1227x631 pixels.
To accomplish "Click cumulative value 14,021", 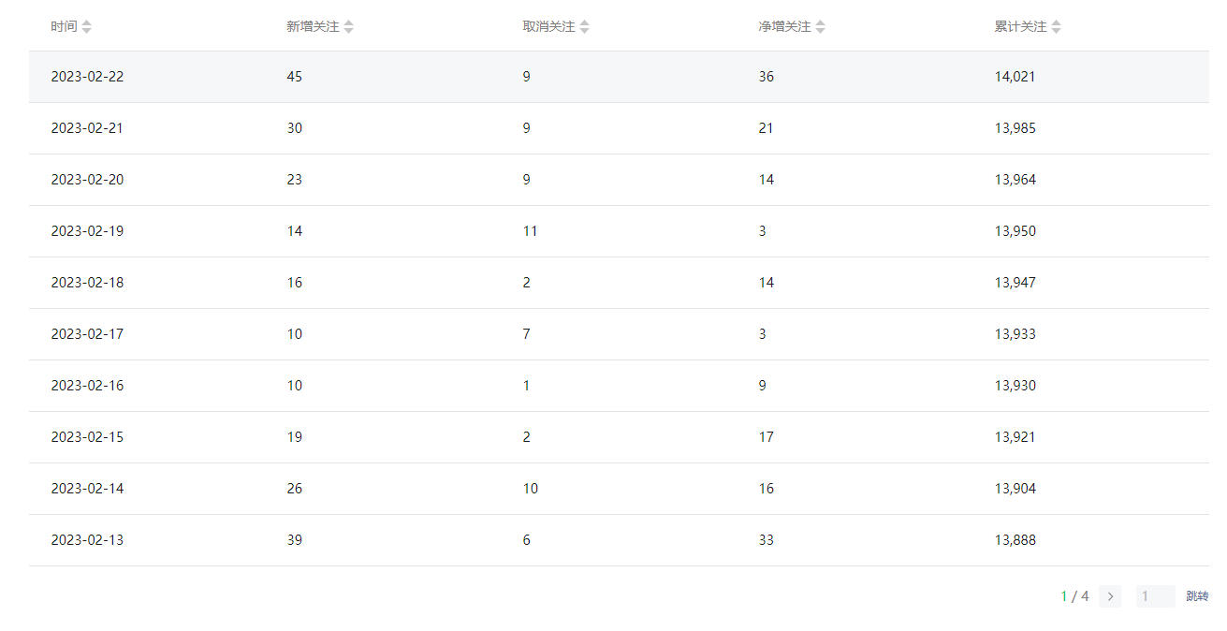I will pos(1015,77).
